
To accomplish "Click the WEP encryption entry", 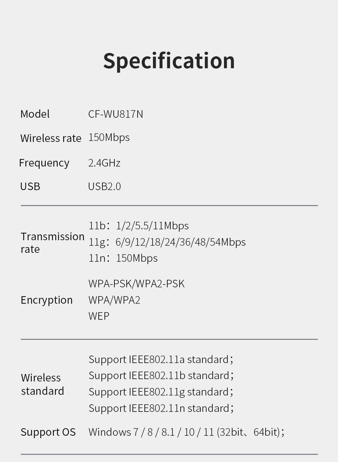I will click(99, 316).
